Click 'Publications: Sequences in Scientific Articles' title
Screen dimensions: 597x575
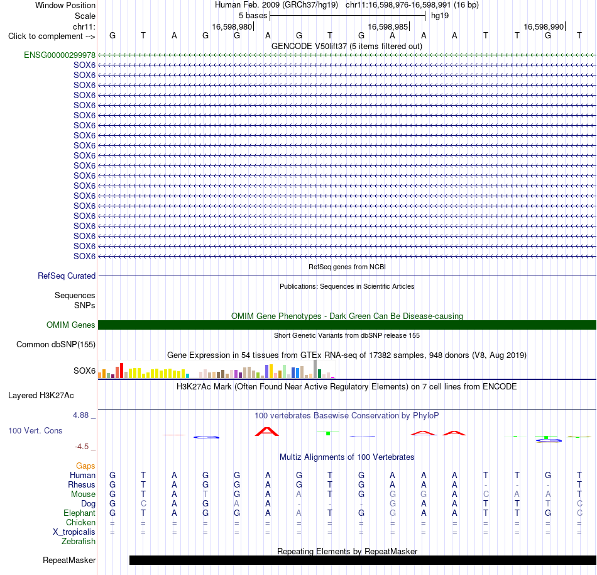point(347,286)
